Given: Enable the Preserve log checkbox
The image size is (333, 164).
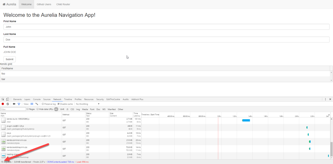Looking at the screenshot, I should click(x=43, y=104).
